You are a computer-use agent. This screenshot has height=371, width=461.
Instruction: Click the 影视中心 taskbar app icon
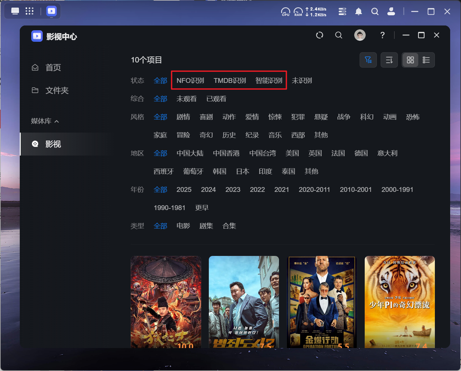(x=51, y=11)
